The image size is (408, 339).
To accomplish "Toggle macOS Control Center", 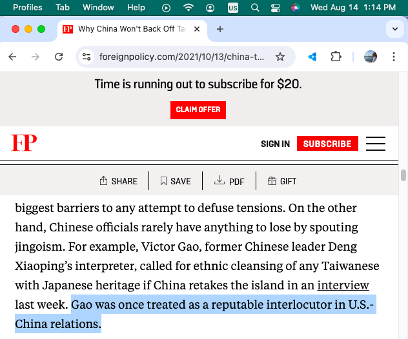I will [x=276, y=8].
